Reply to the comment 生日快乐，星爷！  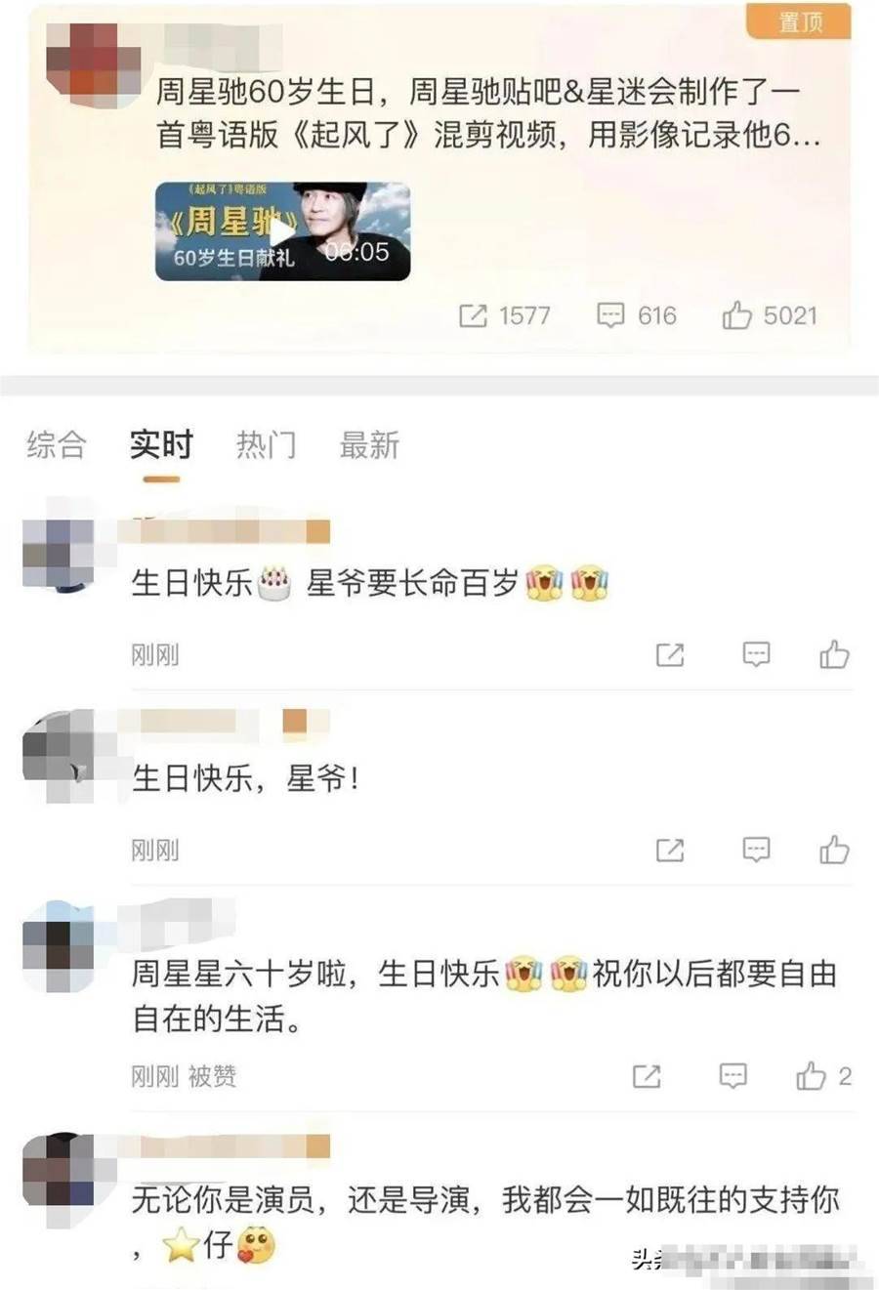point(756,850)
